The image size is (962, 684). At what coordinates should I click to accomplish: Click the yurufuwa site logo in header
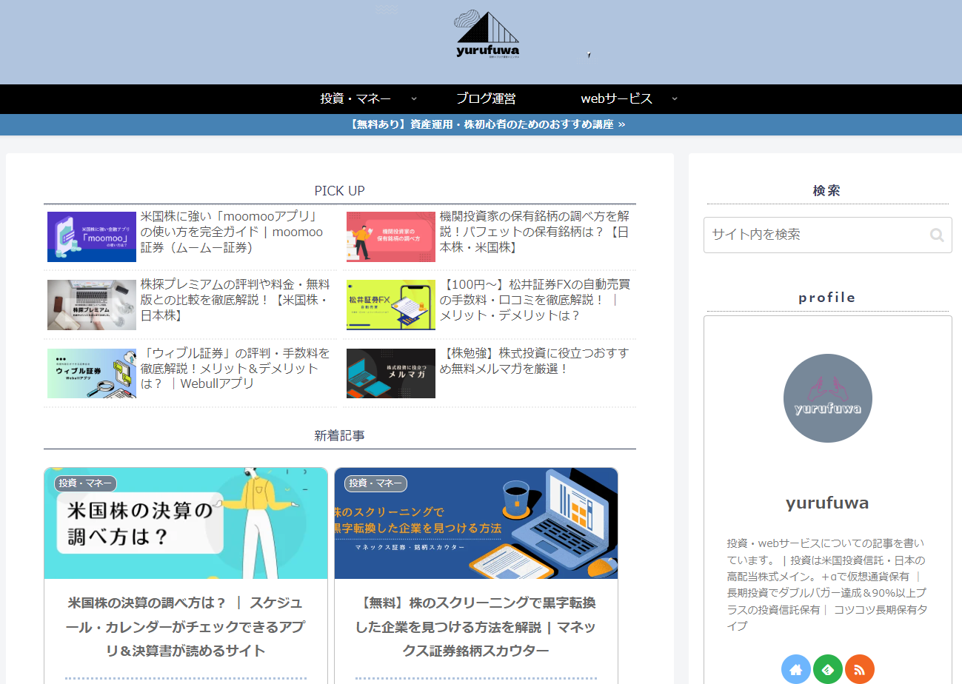coord(487,34)
